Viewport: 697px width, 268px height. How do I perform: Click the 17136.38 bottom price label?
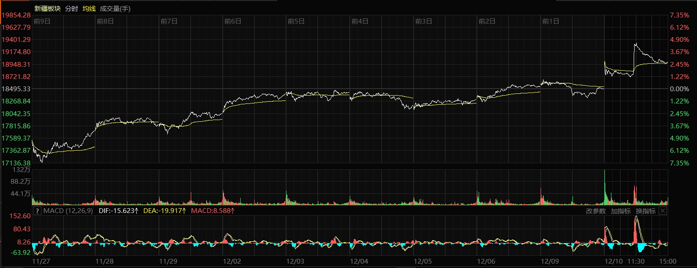(x=16, y=163)
